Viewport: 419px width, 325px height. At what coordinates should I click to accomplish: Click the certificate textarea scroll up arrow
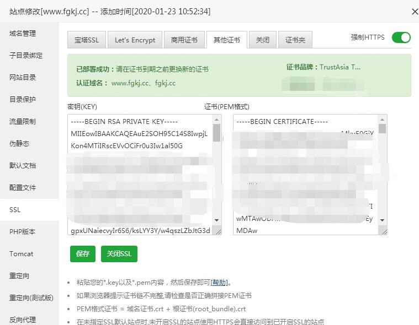tap(382, 120)
